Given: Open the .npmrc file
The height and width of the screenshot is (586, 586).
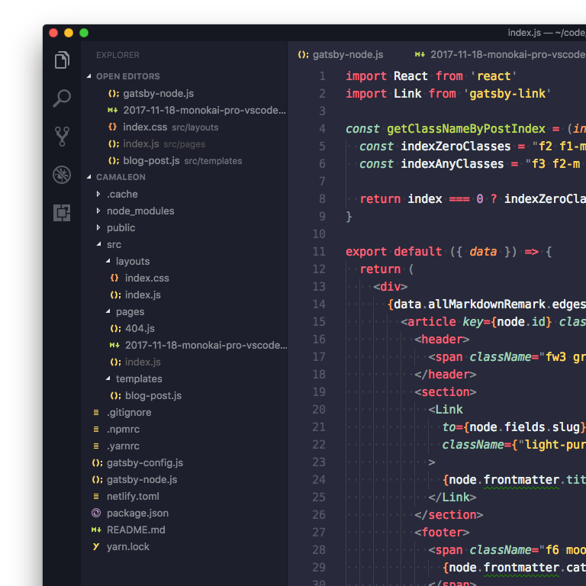Looking at the screenshot, I should coord(123,429).
